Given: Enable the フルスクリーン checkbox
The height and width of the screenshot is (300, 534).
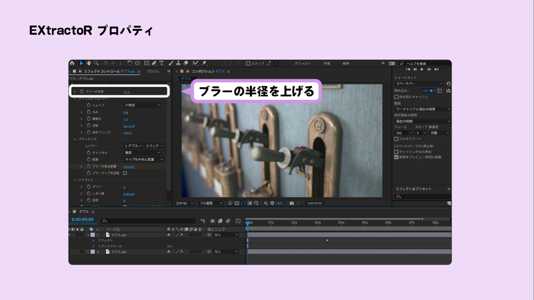Looking at the screenshot, I should point(396,139).
